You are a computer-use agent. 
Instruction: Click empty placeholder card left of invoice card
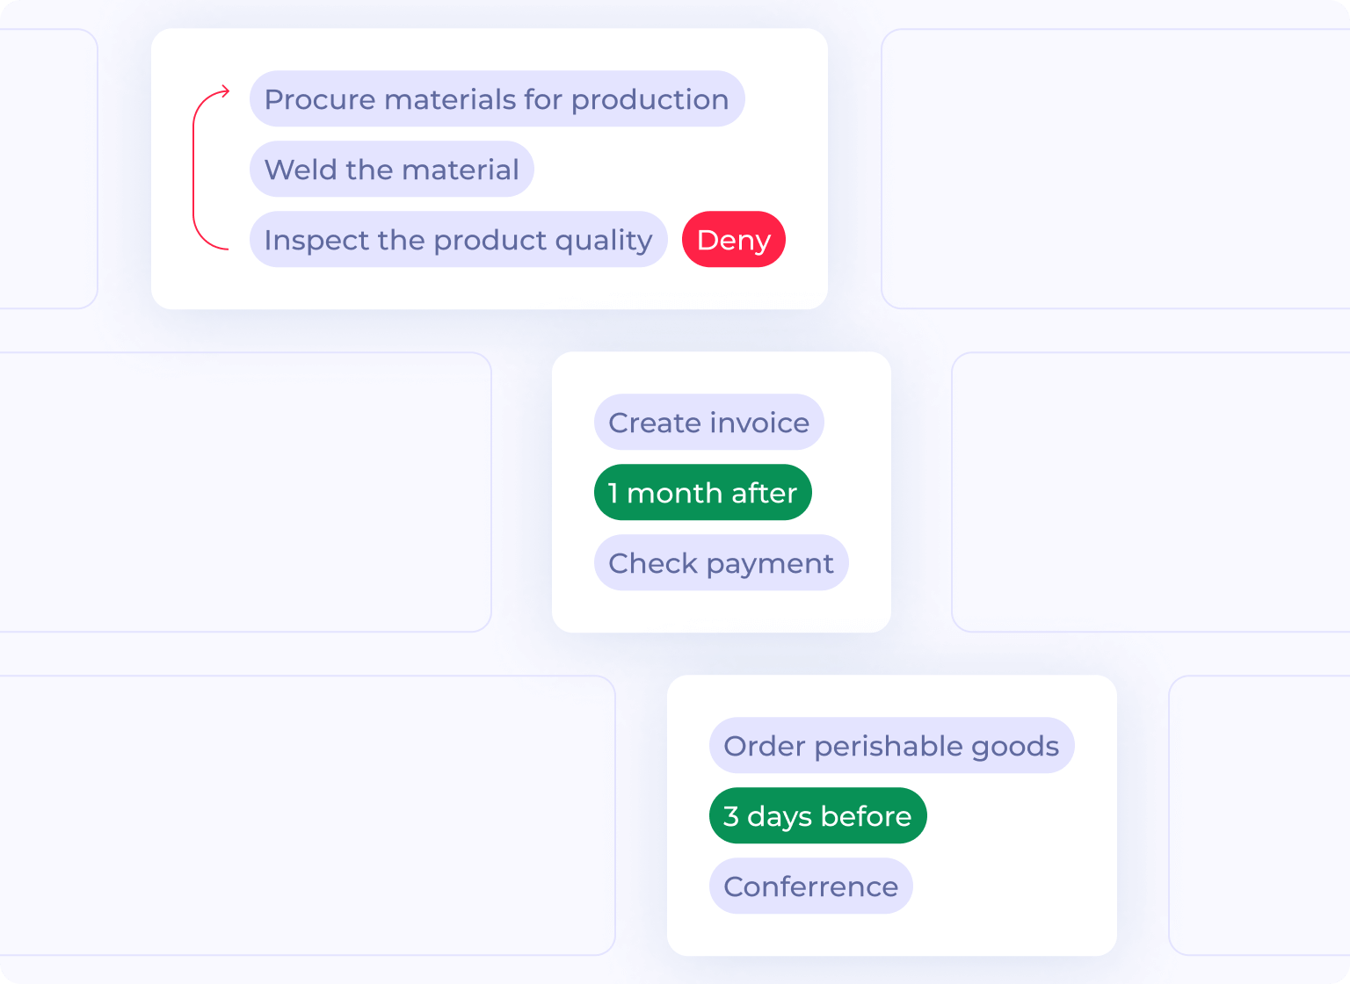point(244,492)
